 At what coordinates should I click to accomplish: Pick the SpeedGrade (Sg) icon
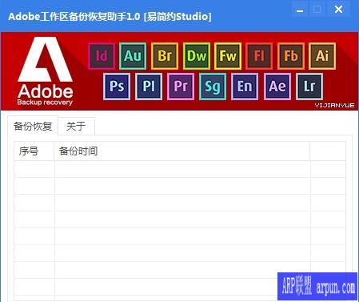pos(213,87)
